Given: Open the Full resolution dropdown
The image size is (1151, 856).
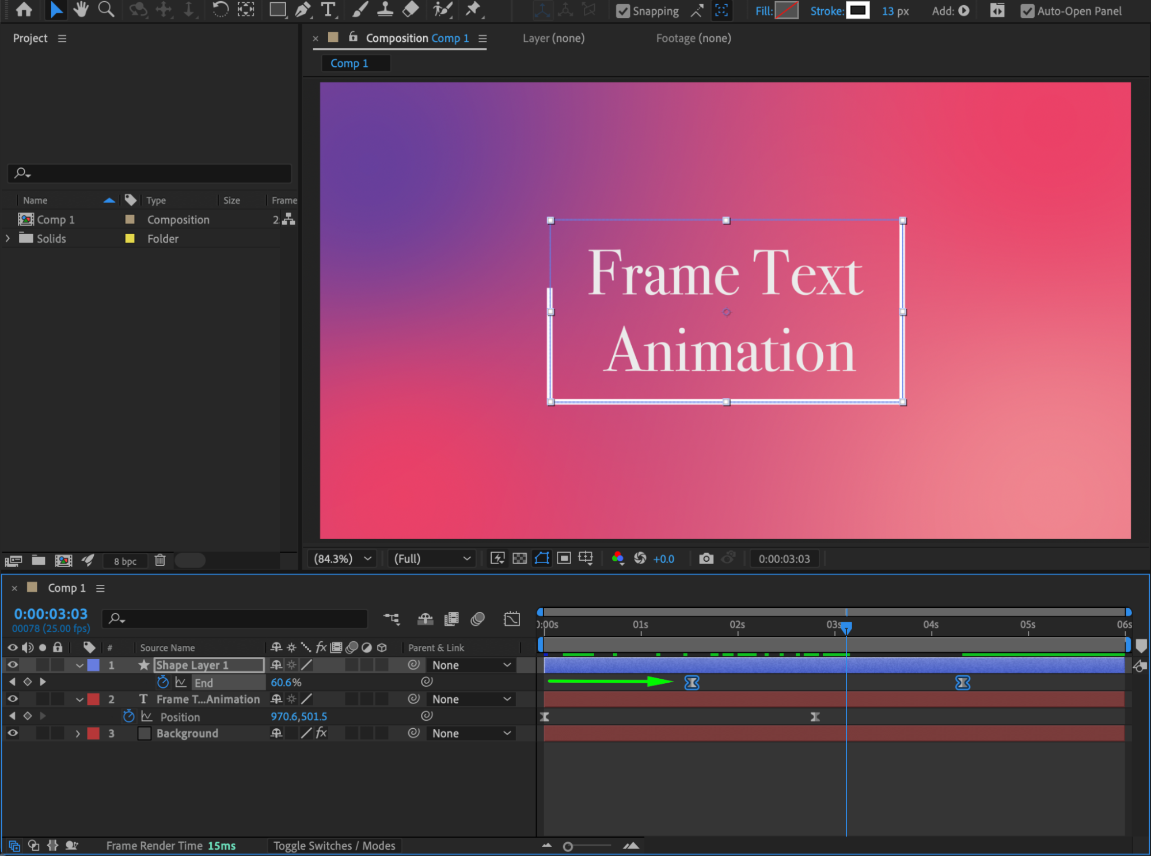Looking at the screenshot, I should pyautogui.click(x=432, y=558).
